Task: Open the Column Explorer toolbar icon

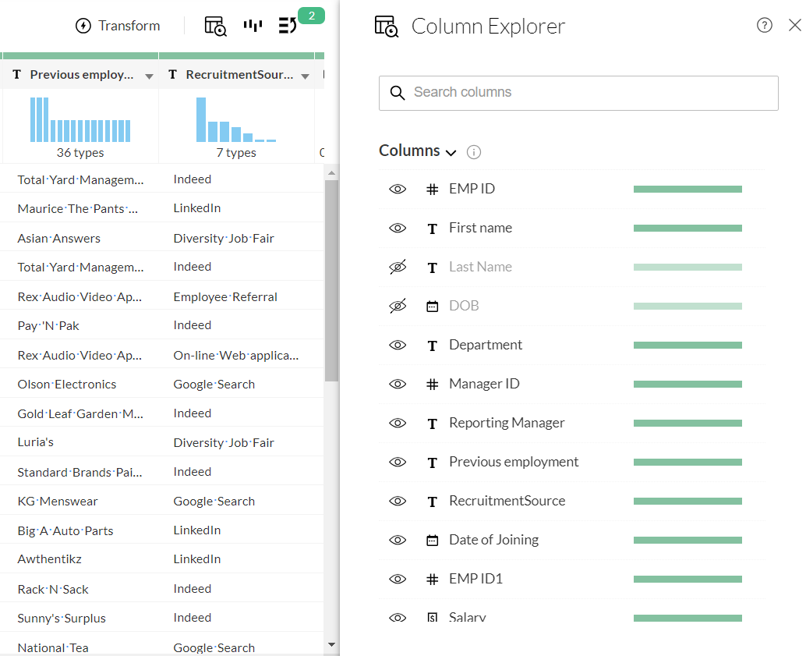Action: click(215, 26)
